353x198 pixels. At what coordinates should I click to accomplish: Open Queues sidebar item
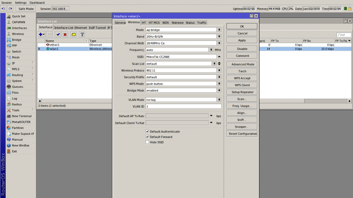click(x=17, y=87)
